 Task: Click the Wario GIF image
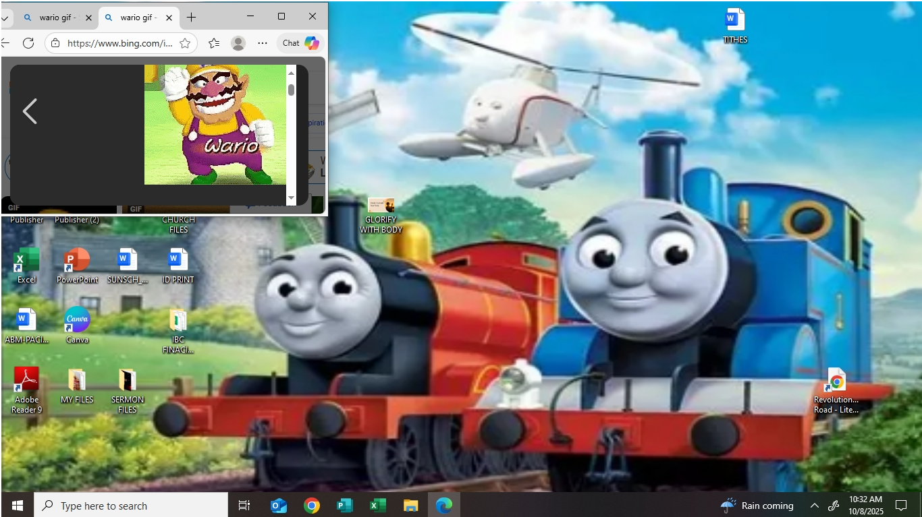tap(215, 125)
